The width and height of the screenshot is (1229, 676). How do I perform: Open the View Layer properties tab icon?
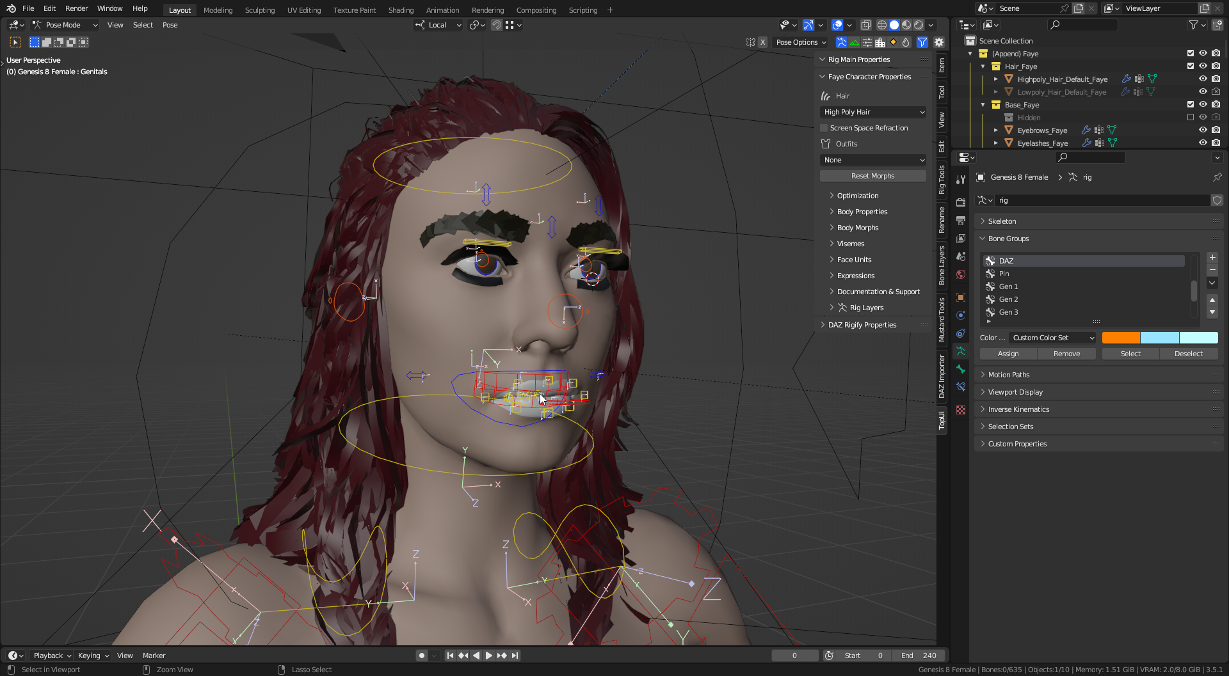pyautogui.click(x=961, y=238)
